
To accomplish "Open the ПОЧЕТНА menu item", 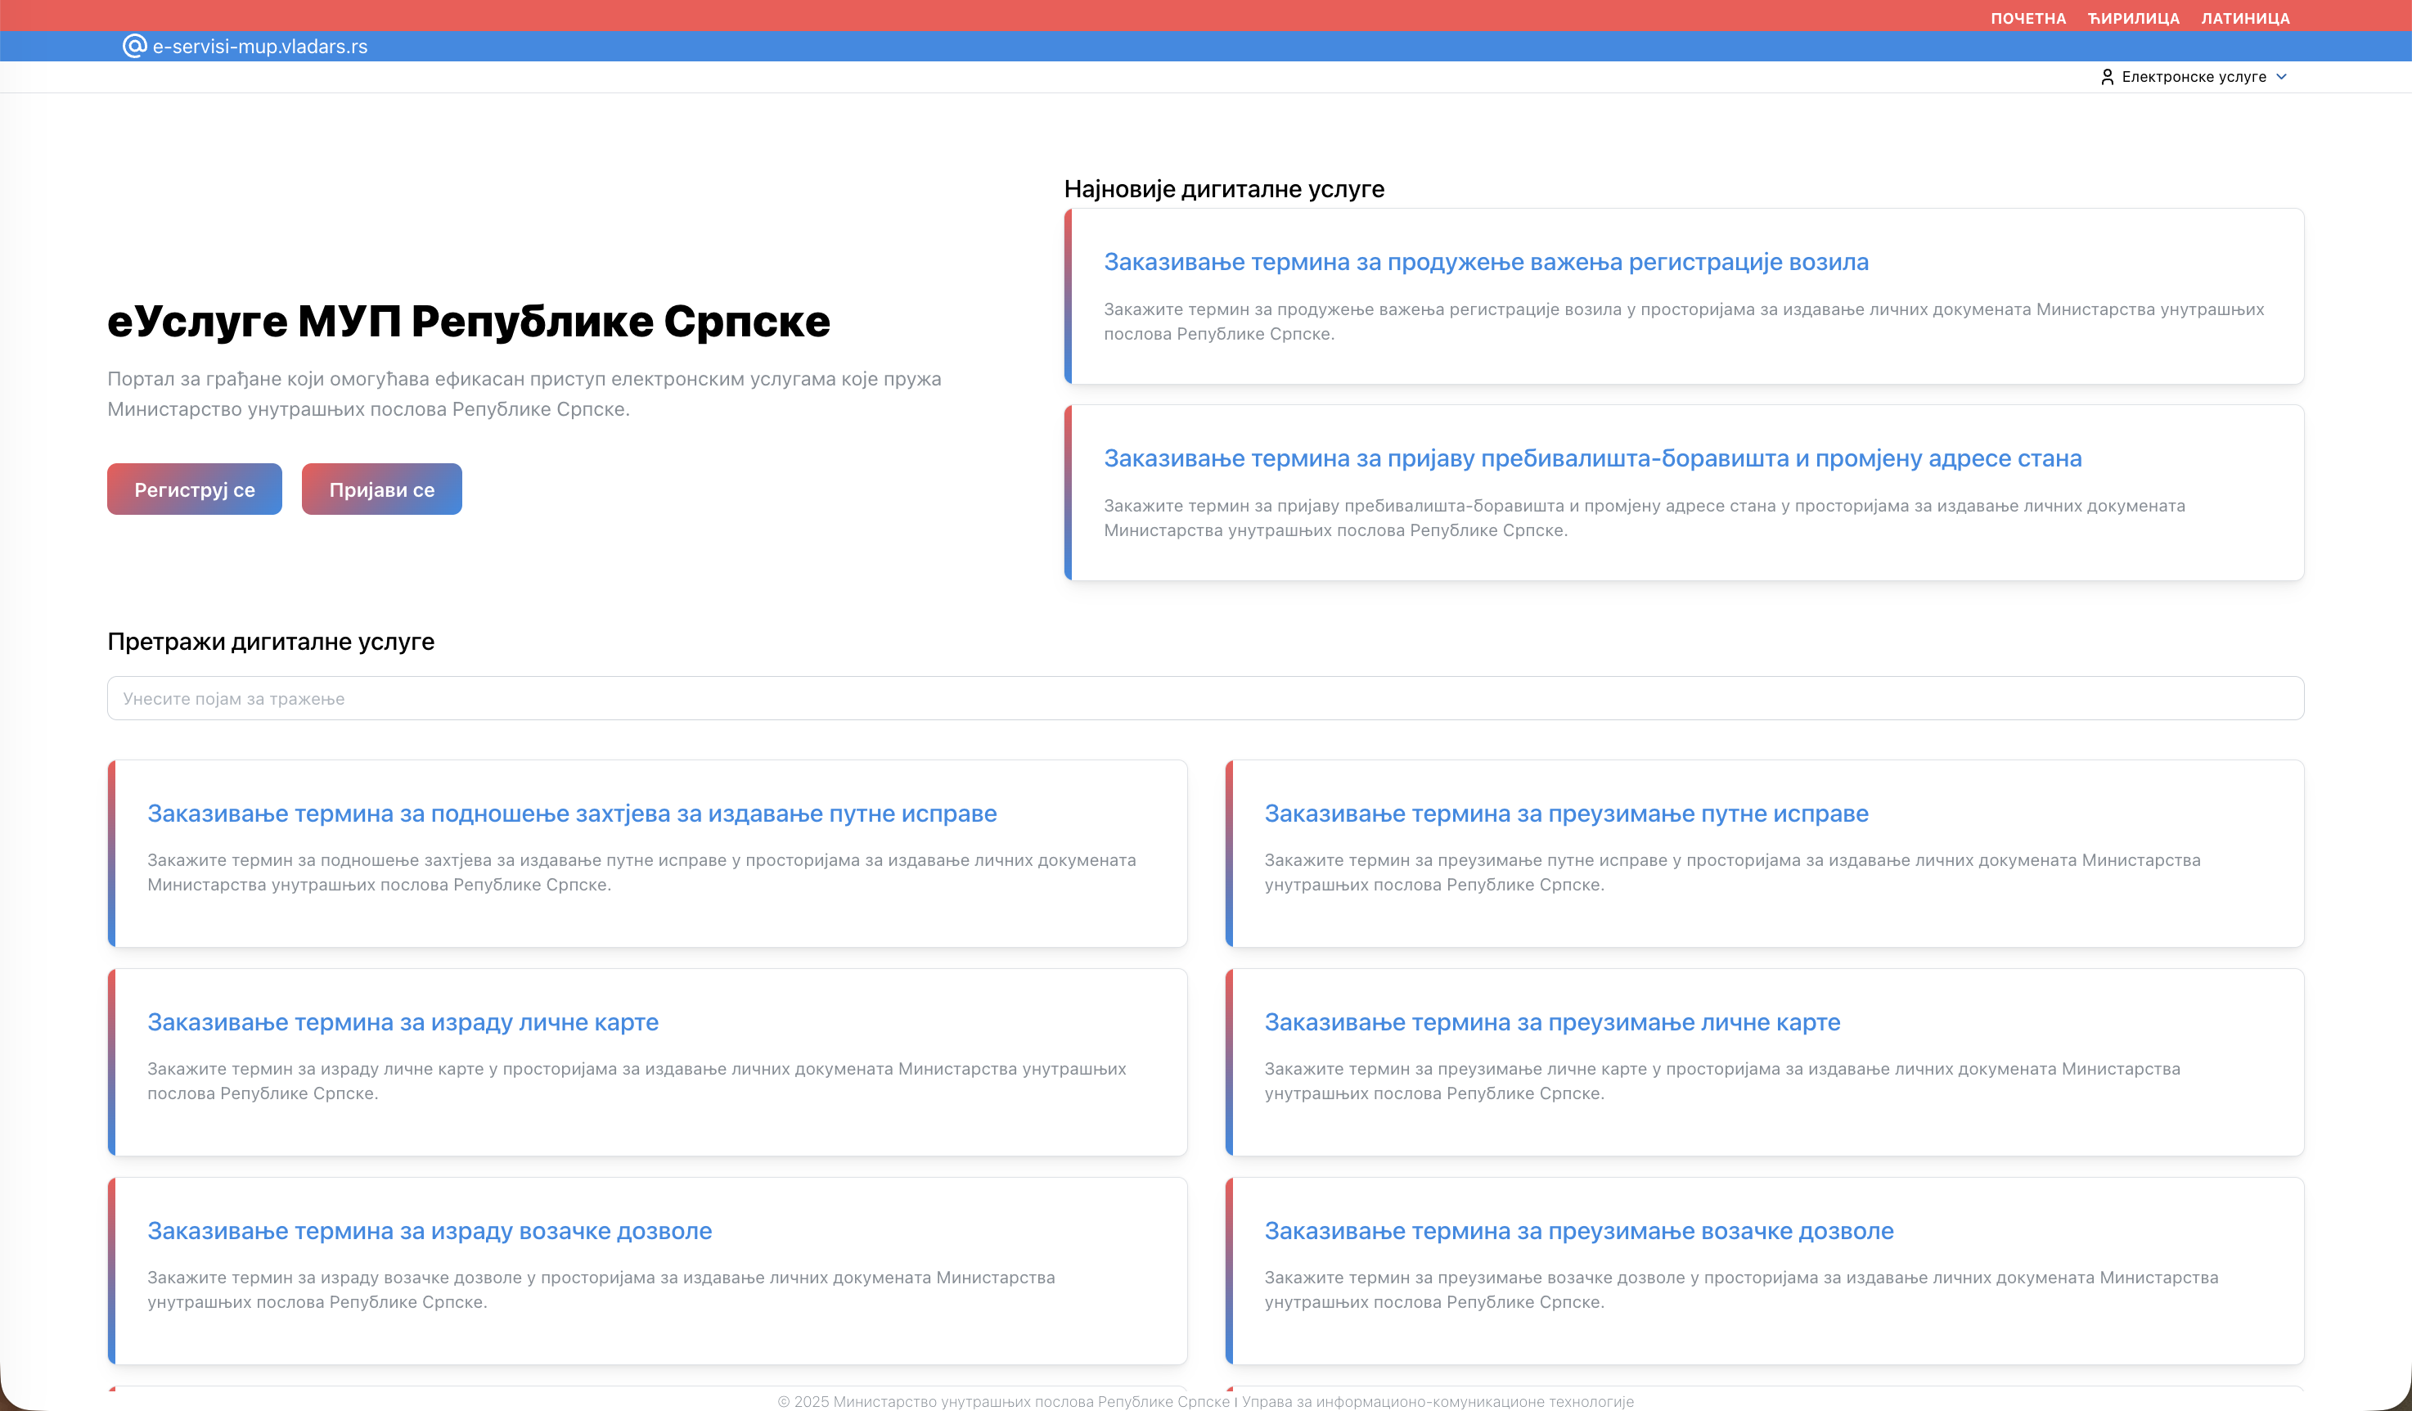I will [x=2028, y=18].
